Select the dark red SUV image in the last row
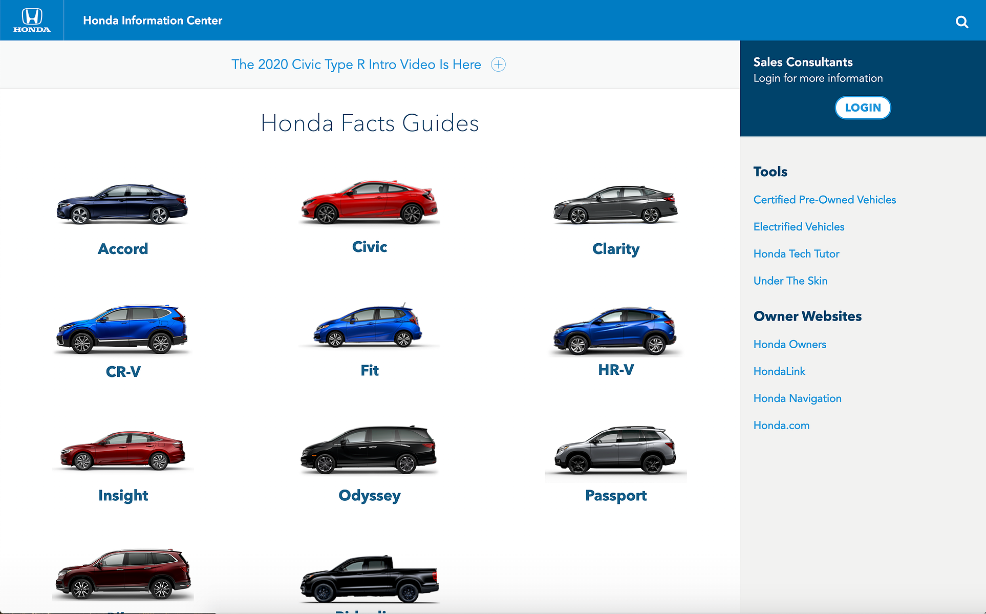Viewport: 986px width, 614px height. click(x=123, y=574)
